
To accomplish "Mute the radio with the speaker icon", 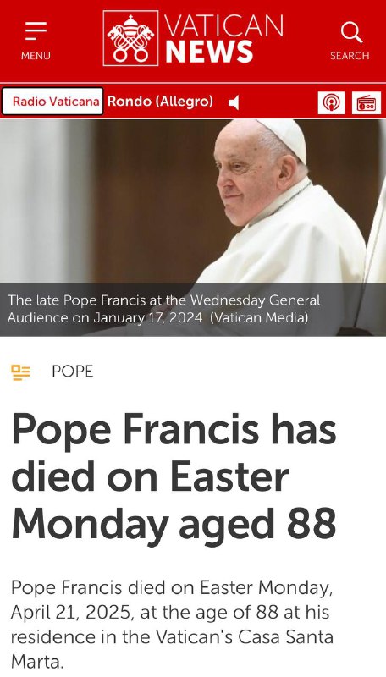I will tap(234, 102).
